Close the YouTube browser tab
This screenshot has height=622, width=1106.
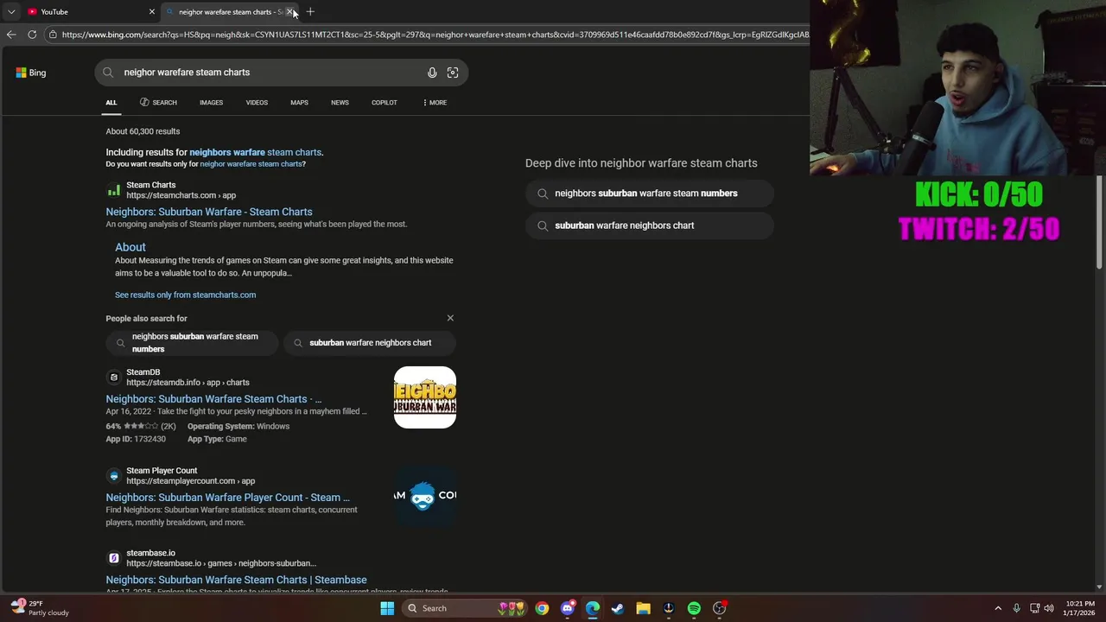point(152,12)
